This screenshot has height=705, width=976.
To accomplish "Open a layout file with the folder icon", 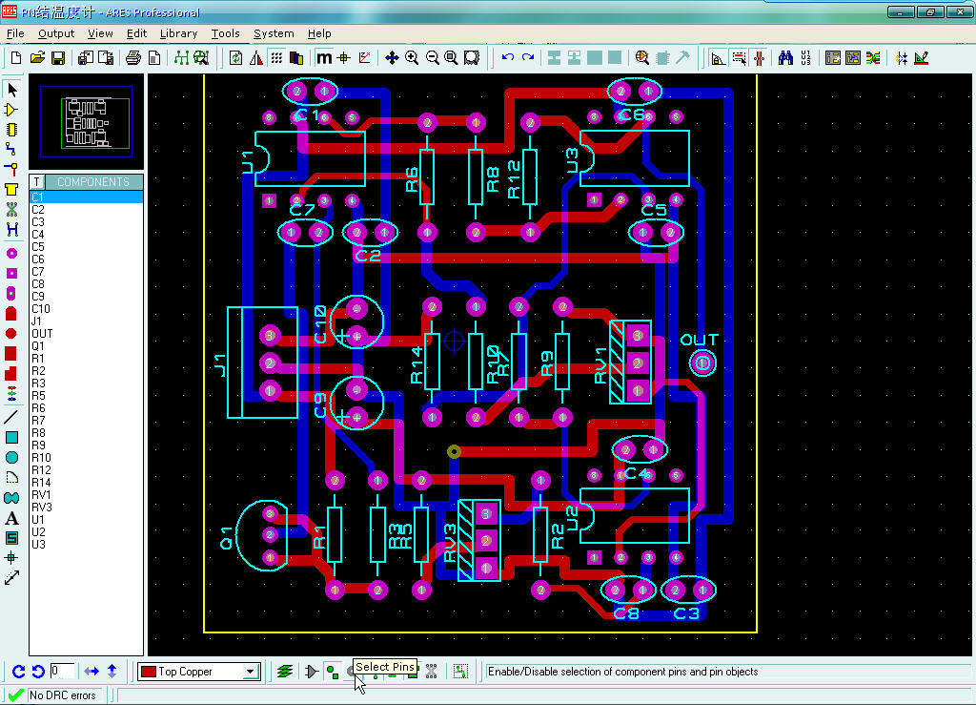I will click(x=37, y=58).
